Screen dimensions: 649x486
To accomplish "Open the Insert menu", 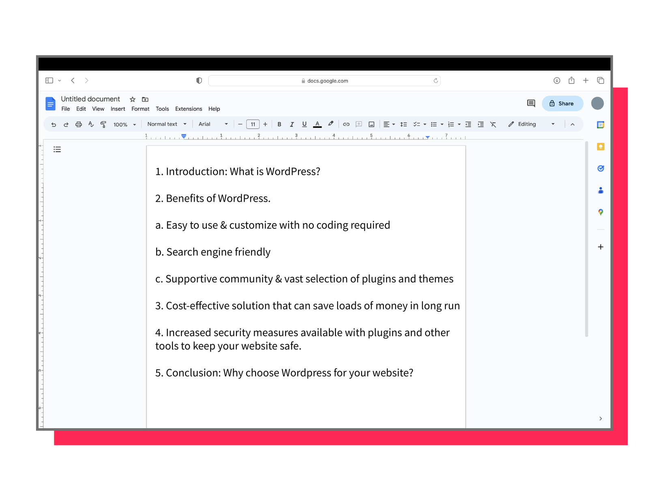I will [118, 109].
